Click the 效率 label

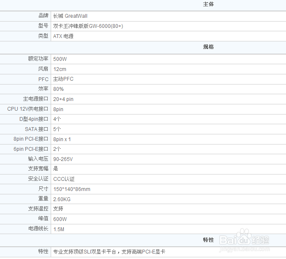pos(43,89)
